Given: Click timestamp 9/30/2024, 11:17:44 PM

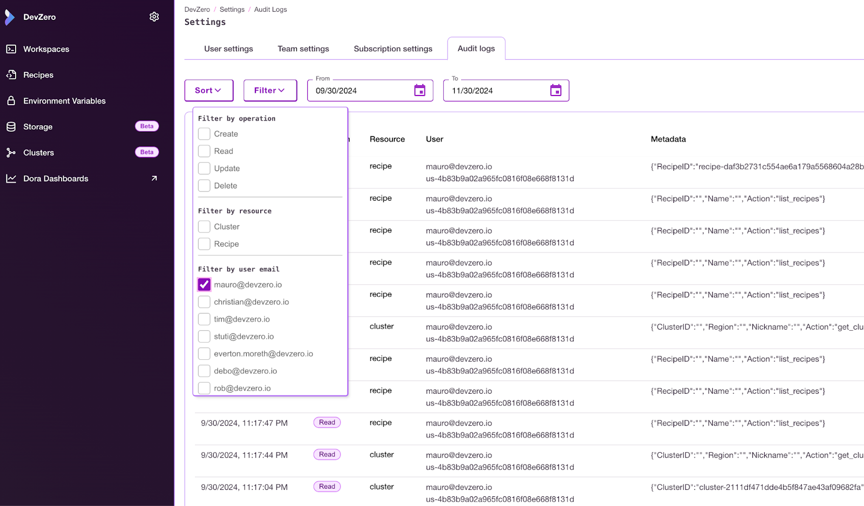Looking at the screenshot, I should (244, 455).
